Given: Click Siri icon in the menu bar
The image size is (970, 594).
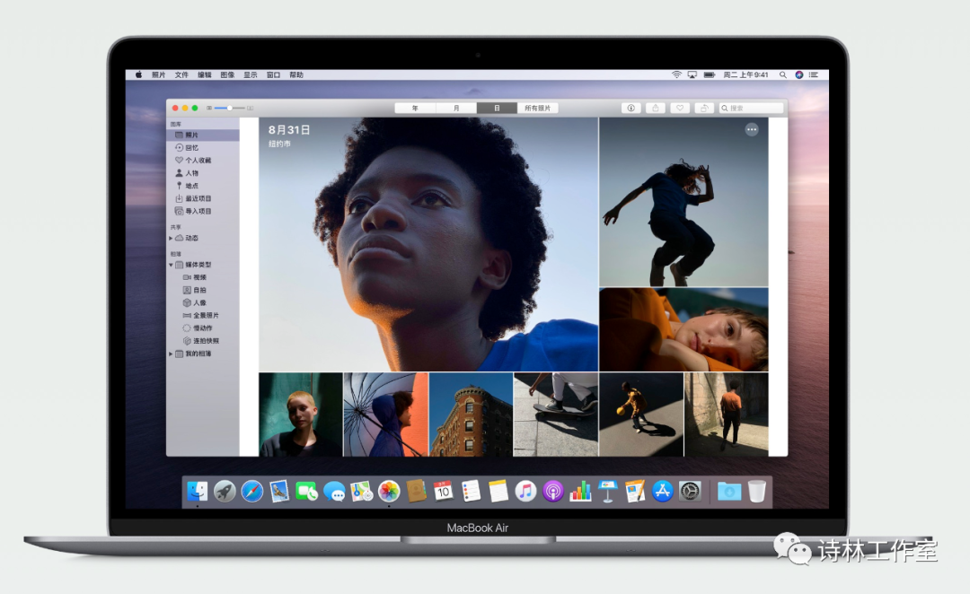Looking at the screenshot, I should (799, 74).
